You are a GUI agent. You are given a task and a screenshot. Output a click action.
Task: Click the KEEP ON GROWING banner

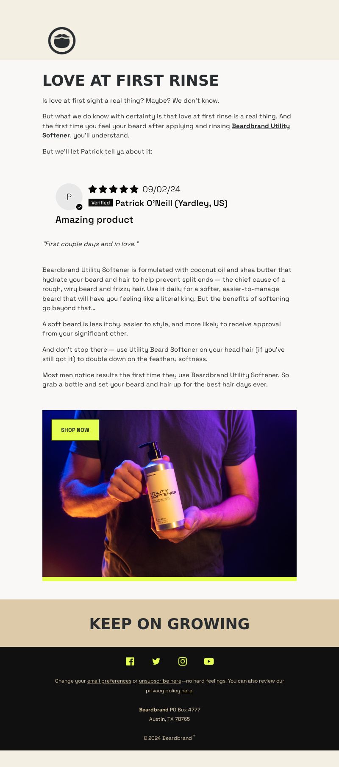pyautogui.click(x=169, y=624)
